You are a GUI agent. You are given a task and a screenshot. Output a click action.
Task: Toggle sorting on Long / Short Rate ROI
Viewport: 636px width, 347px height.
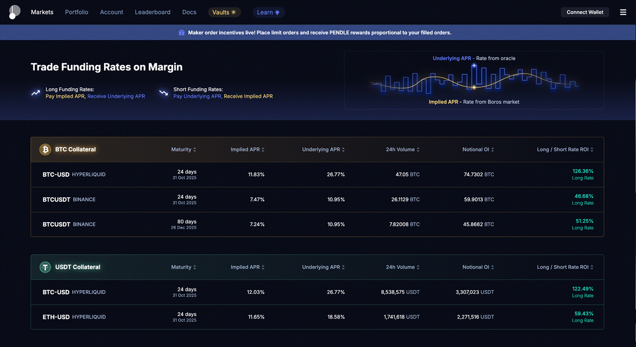point(591,149)
